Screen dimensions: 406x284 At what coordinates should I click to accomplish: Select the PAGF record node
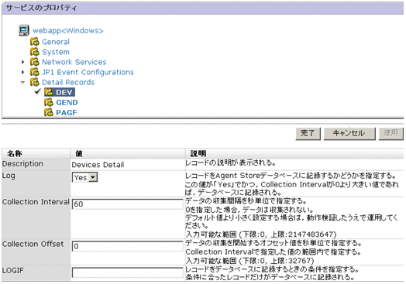pos(67,113)
